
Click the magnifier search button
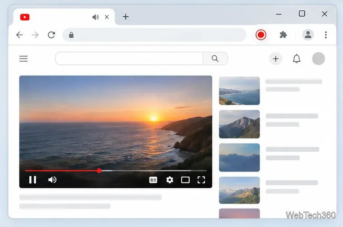click(215, 58)
